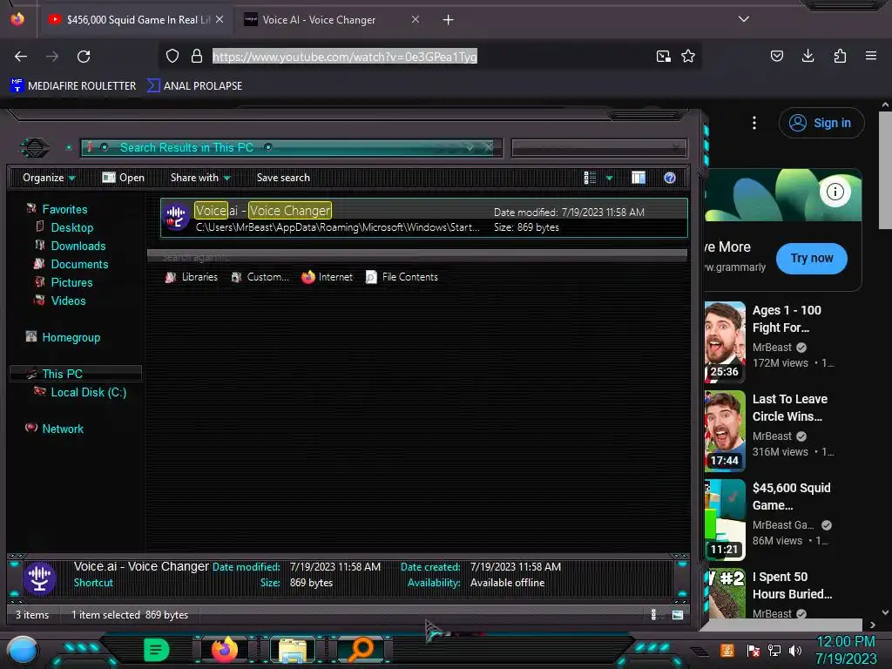Viewport: 892px width, 669px height.
Task: Open Firefox from the taskbar
Action: (x=225, y=650)
